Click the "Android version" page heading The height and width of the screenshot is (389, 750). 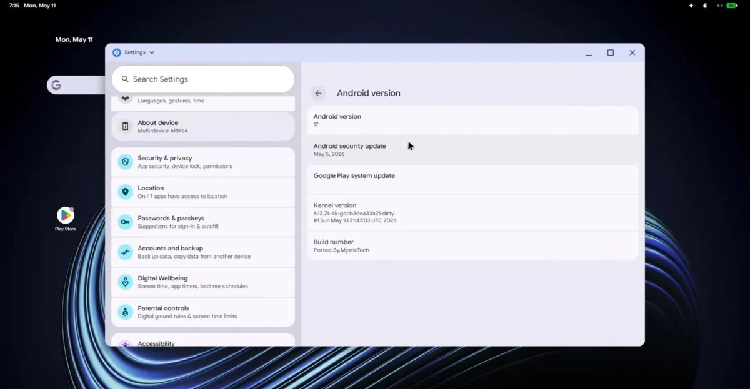pos(369,93)
